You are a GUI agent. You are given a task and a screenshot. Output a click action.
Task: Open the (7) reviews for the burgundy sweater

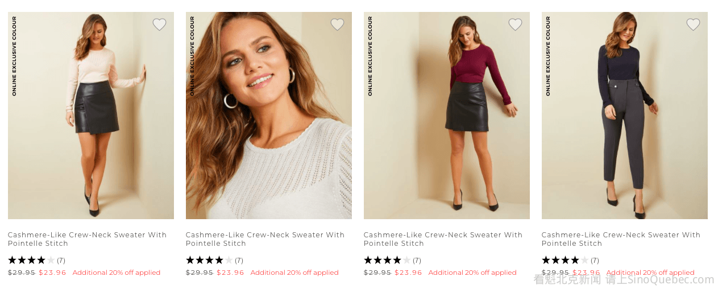coord(417,261)
